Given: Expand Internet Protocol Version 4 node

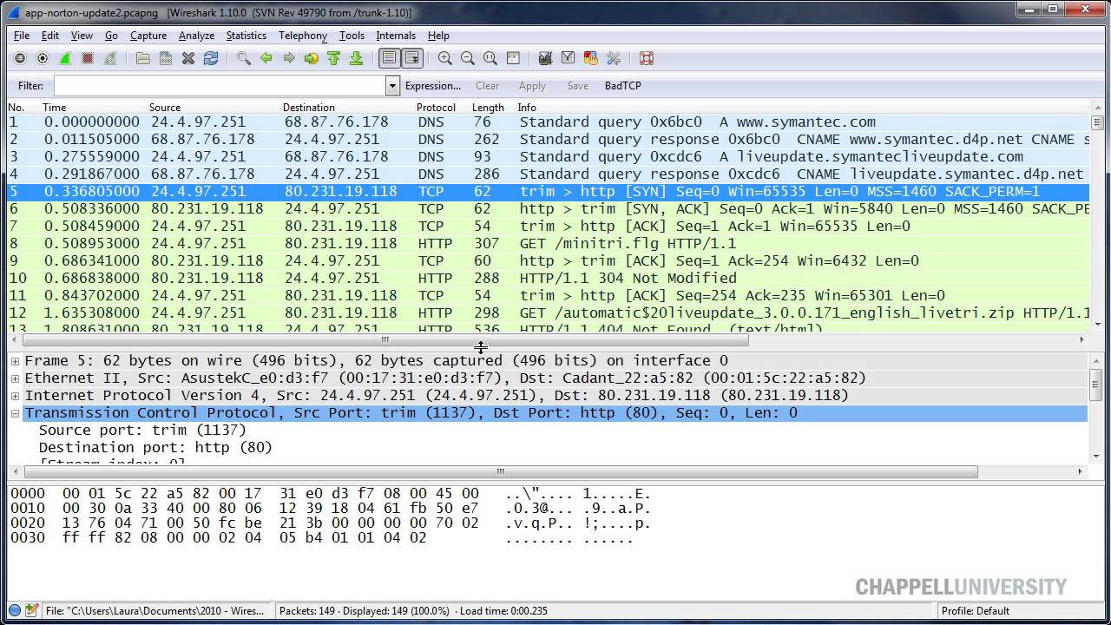Looking at the screenshot, I should [x=15, y=396].
